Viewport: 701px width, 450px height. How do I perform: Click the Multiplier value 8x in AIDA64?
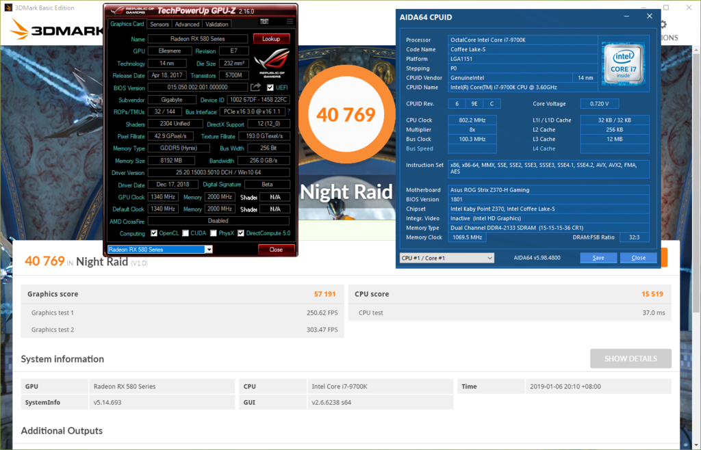[x=472, y=129]
